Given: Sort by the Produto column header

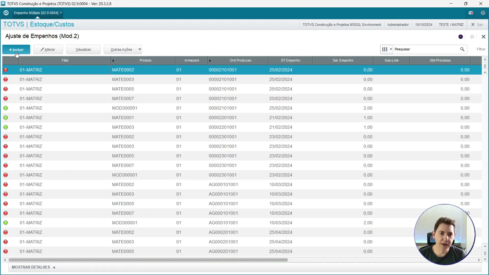Looking at the screenshot, I should [x=145, y=60].
